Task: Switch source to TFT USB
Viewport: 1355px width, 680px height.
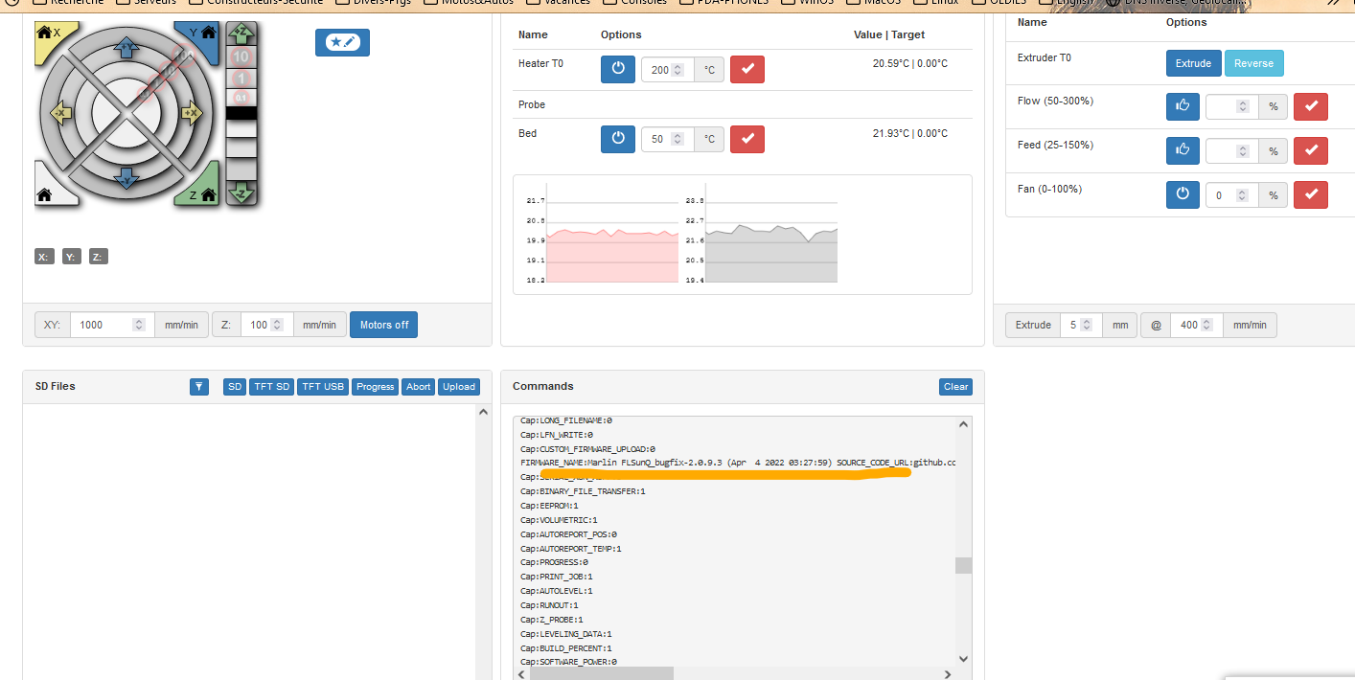Action: [x=323, y=387]
